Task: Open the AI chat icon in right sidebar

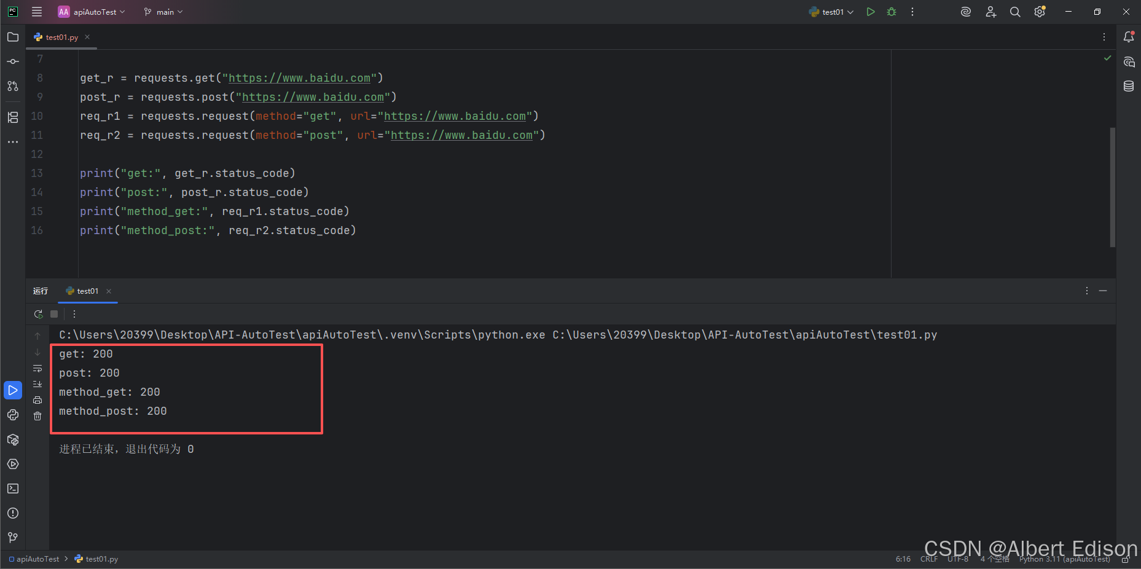Action: point(1129,61)
